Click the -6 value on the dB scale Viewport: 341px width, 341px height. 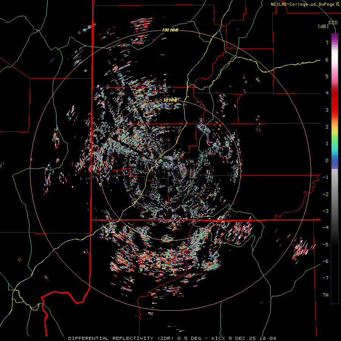point(325,261)
